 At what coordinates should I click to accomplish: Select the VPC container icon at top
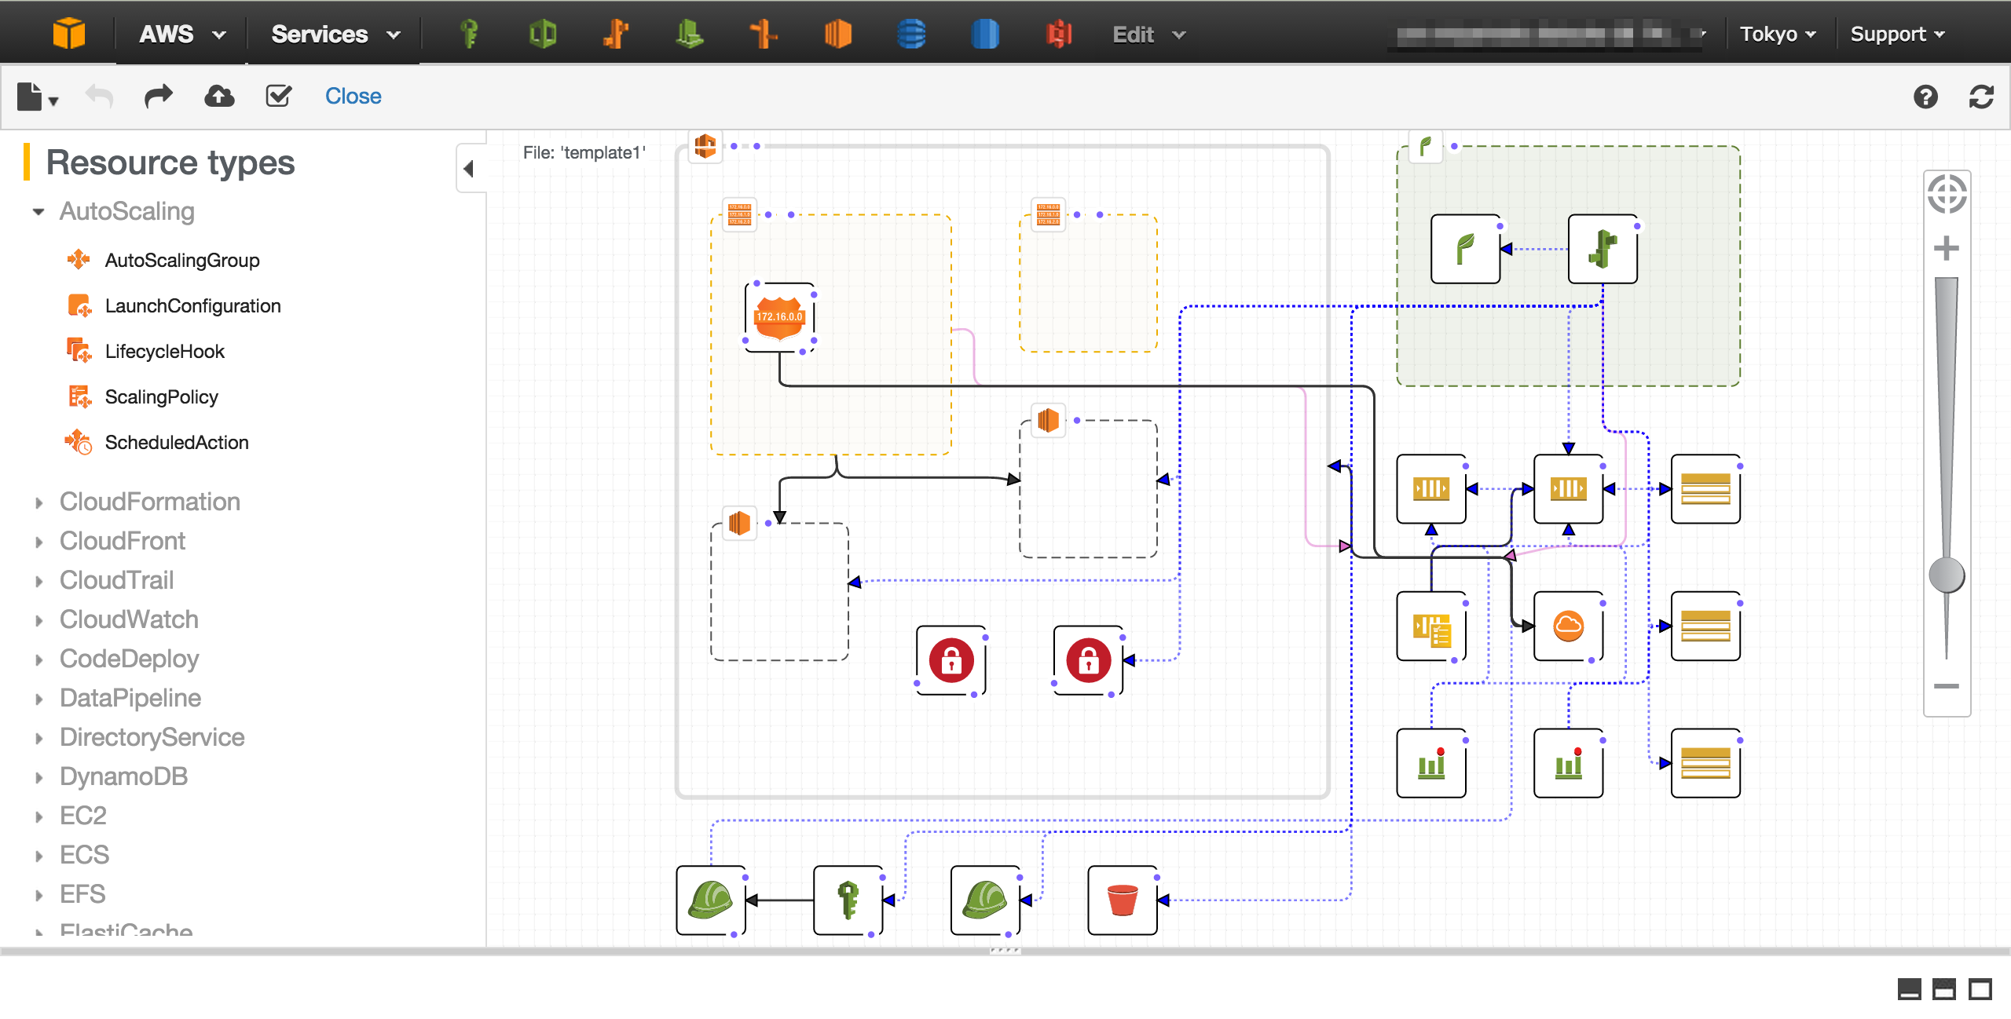pos(705,145)
